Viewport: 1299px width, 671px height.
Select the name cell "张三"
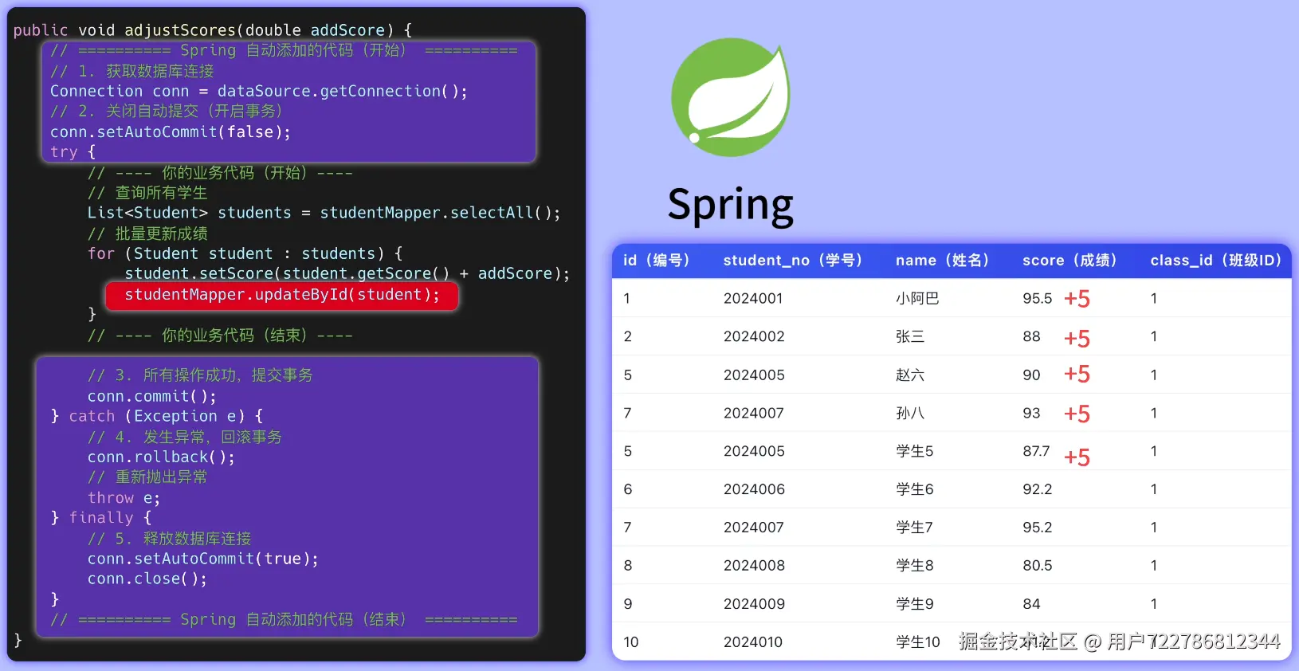click(x=910, y=336)
